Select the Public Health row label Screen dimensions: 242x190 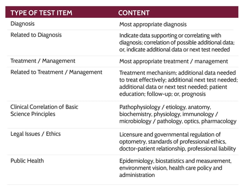point(27,161)
